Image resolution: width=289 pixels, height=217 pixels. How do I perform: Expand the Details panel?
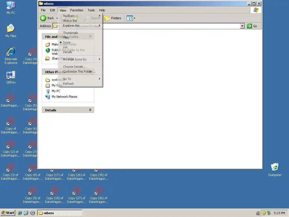tap(90, 110)
